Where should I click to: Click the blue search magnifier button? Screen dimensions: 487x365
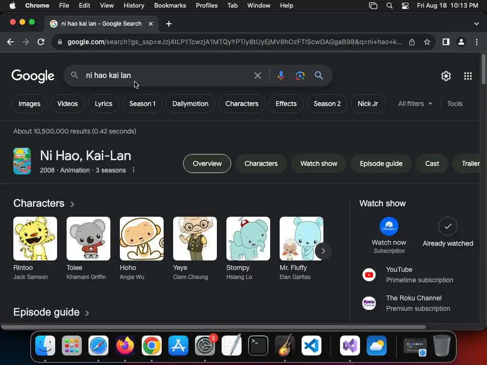tap(319, 76)
